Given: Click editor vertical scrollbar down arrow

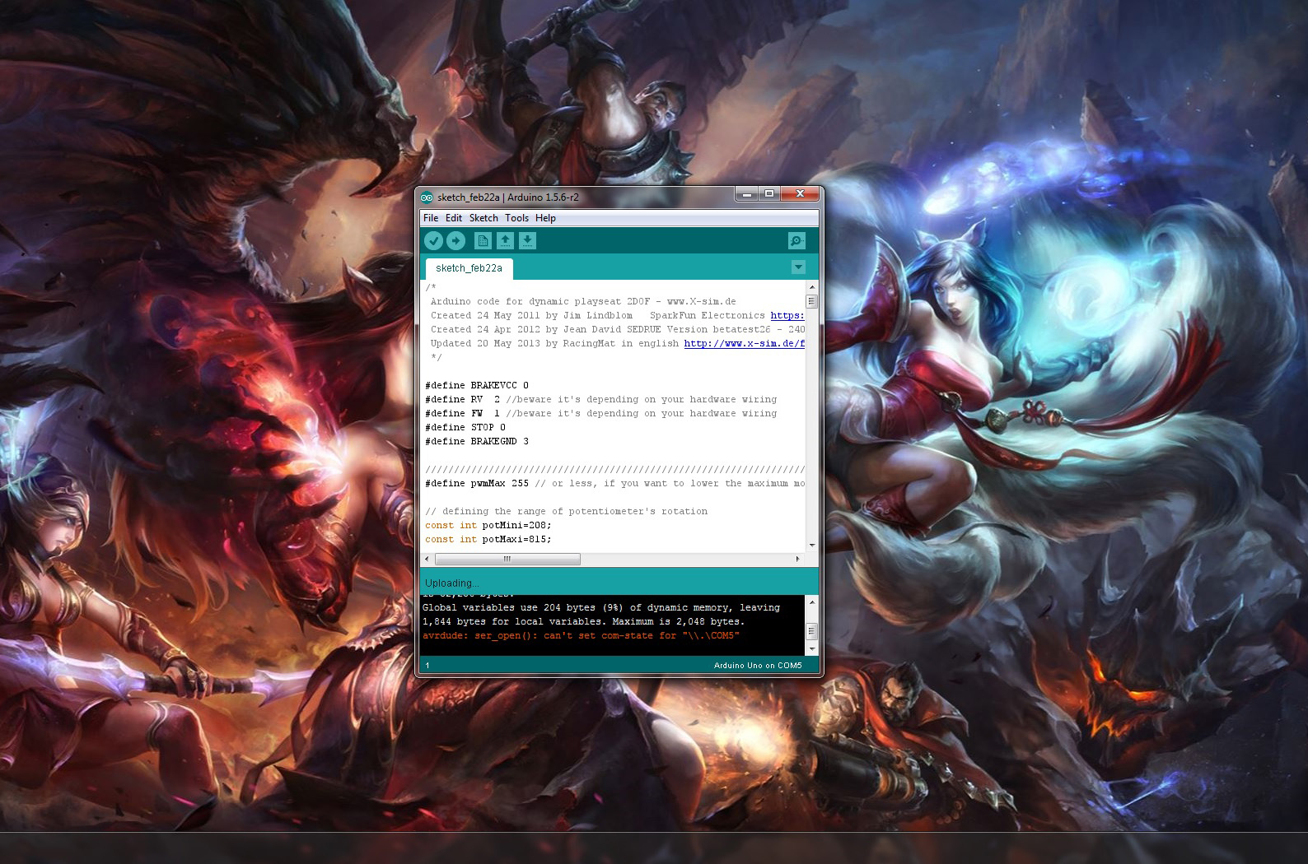Looking at the screenshot, I should 811,545.
